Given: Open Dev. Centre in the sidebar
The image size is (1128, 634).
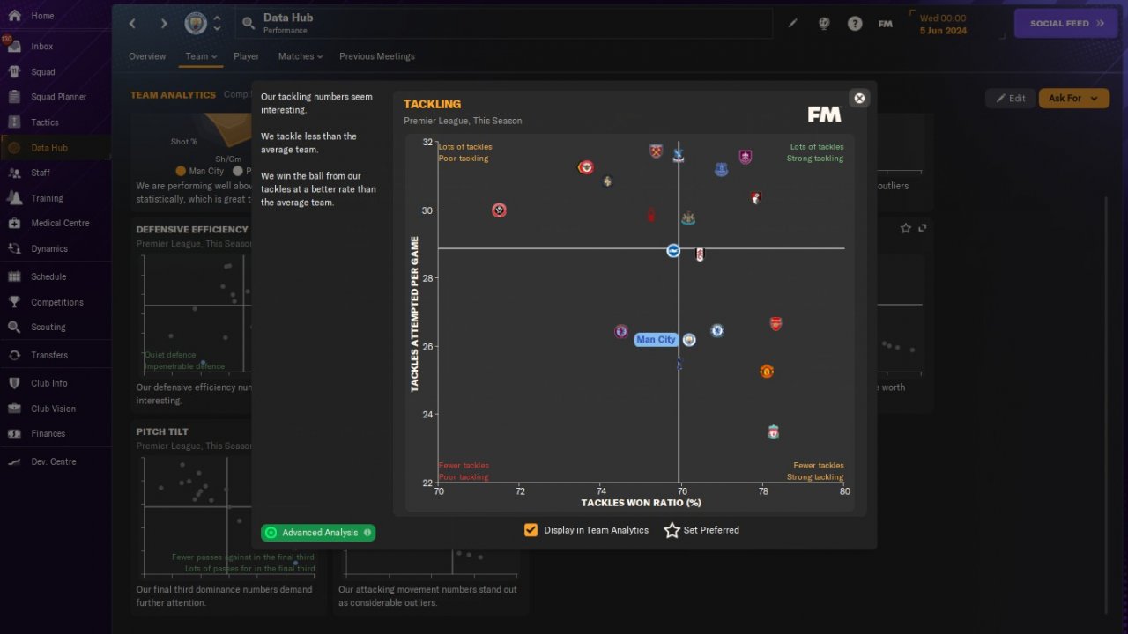Looking at the screenshot, I should 56,461.
